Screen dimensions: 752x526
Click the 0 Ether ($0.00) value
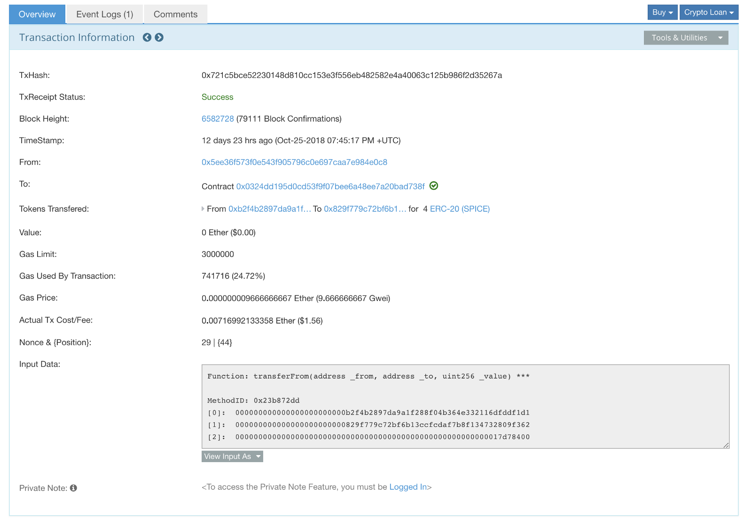click(228, 232)
